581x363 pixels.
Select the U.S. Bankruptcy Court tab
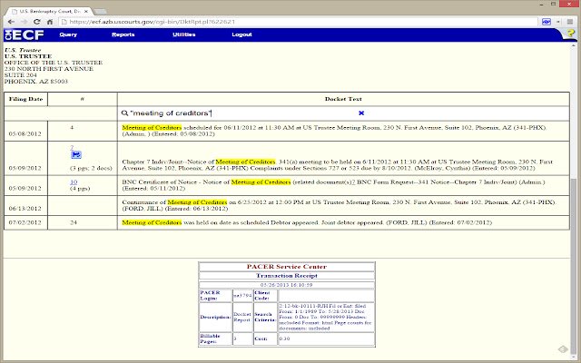50,12
